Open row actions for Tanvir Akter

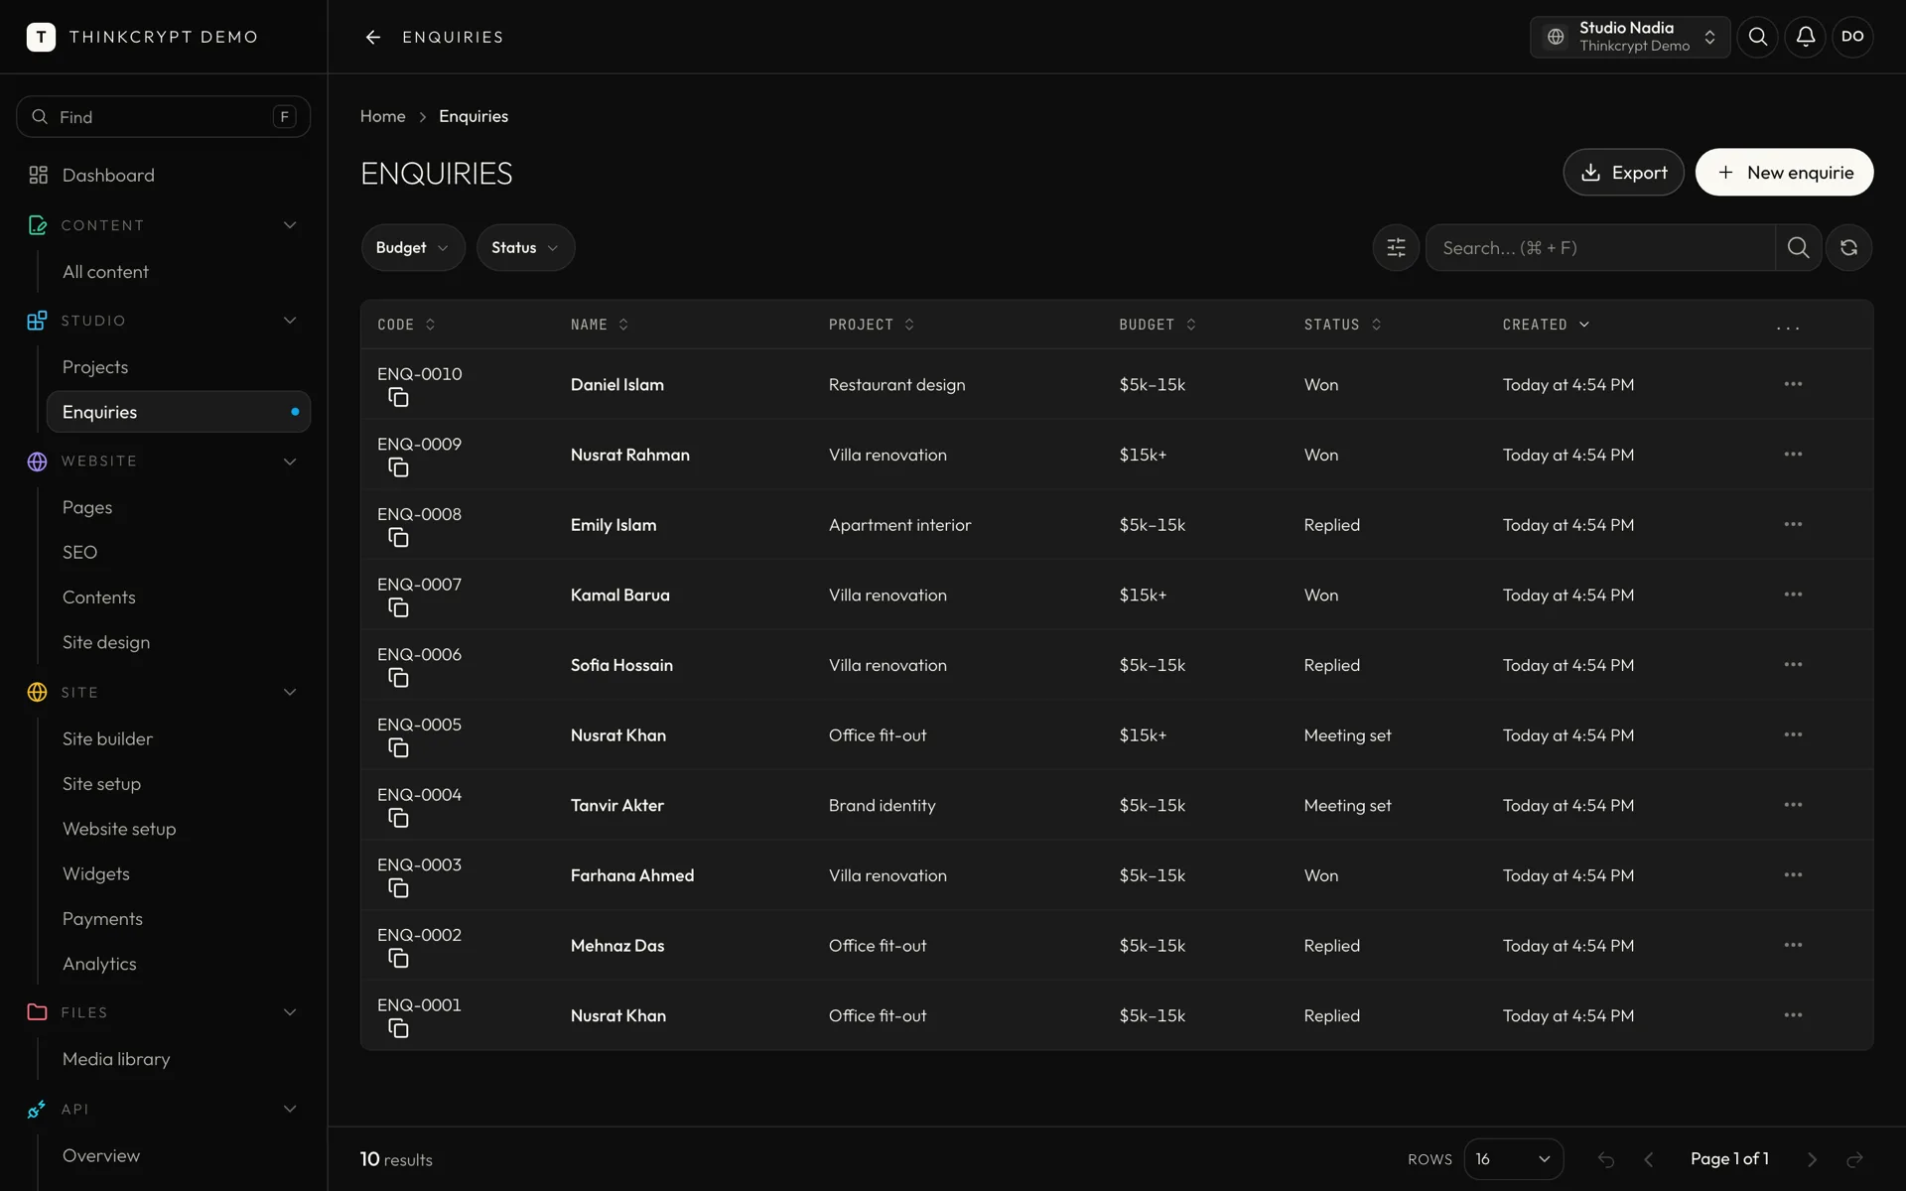click(1793, 805)
